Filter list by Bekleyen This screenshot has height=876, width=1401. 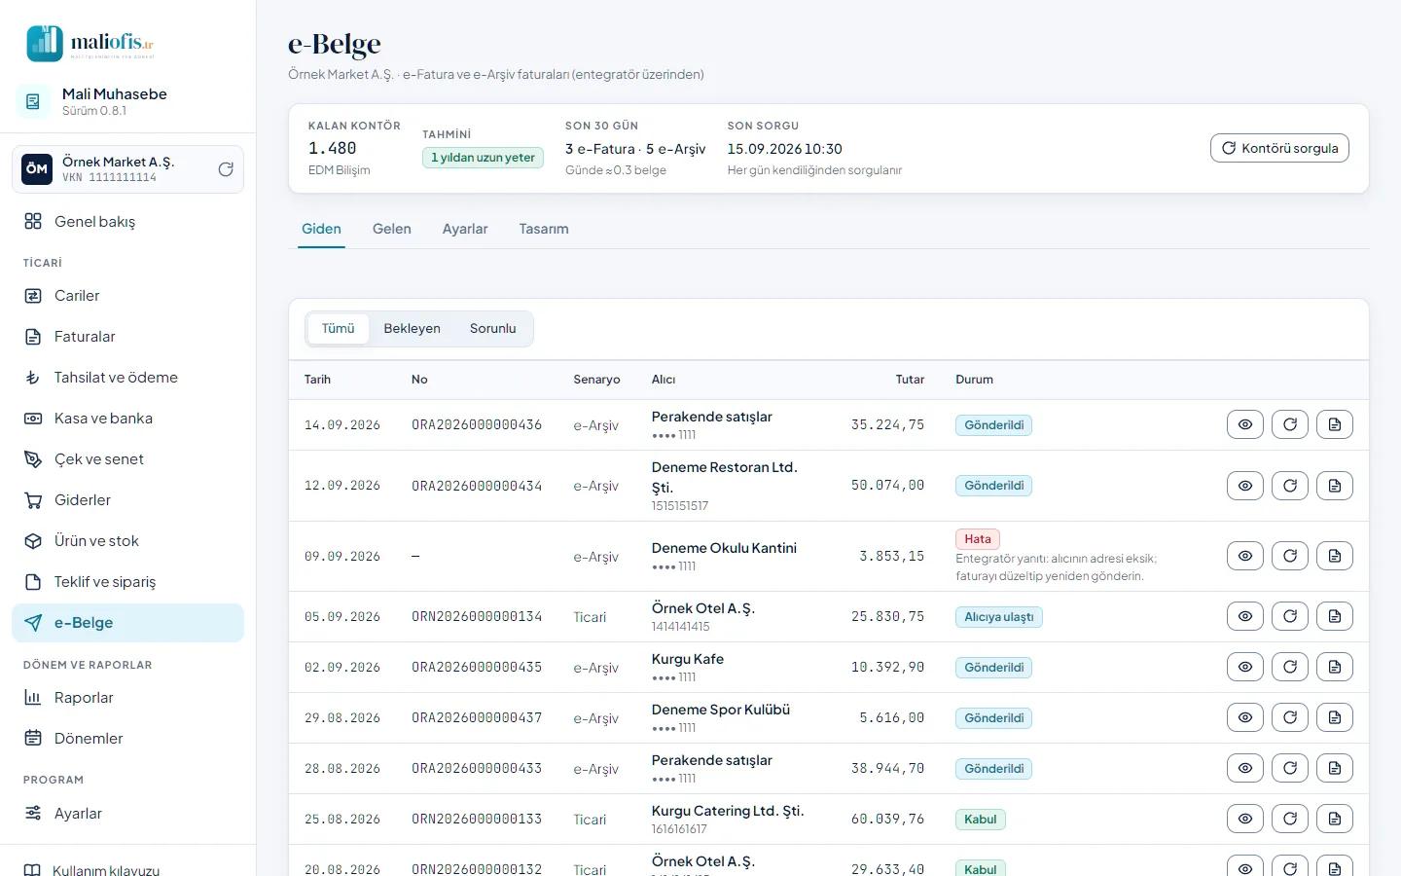point(412,329)
